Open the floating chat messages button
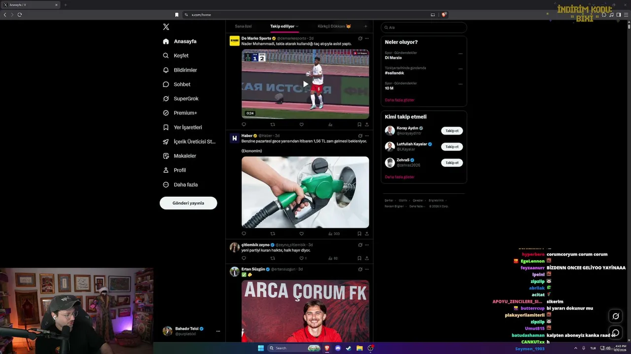The image size is (631, 354). tap(615, 333)
